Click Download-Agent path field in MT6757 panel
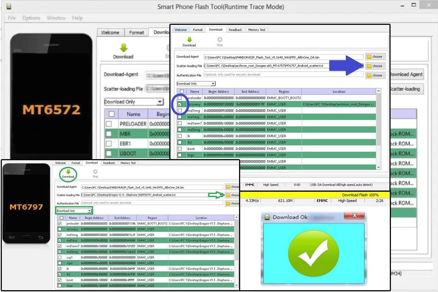The width and height of the screenshot is (438, 292). tap(284, 57)
